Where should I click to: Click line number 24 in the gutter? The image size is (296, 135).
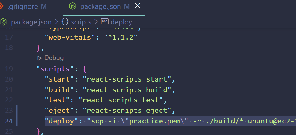point(9,121)
